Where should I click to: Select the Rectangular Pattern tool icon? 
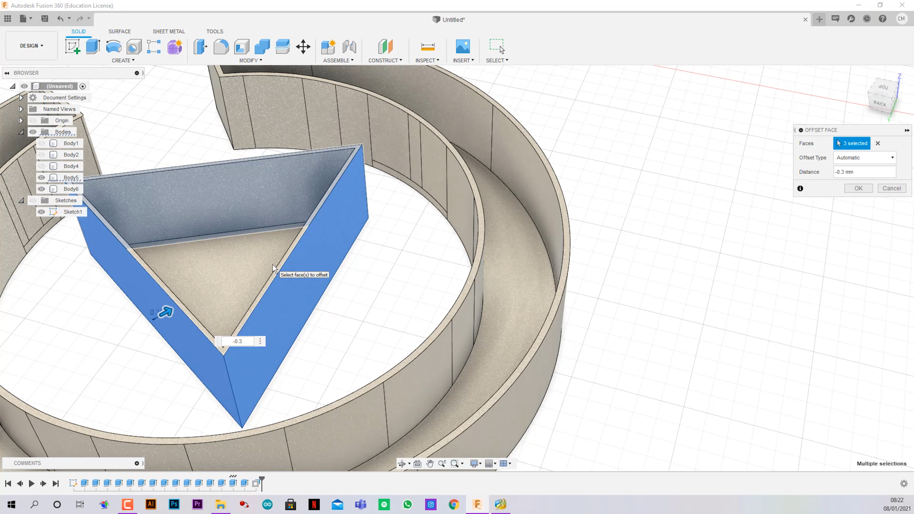(154, 47)
